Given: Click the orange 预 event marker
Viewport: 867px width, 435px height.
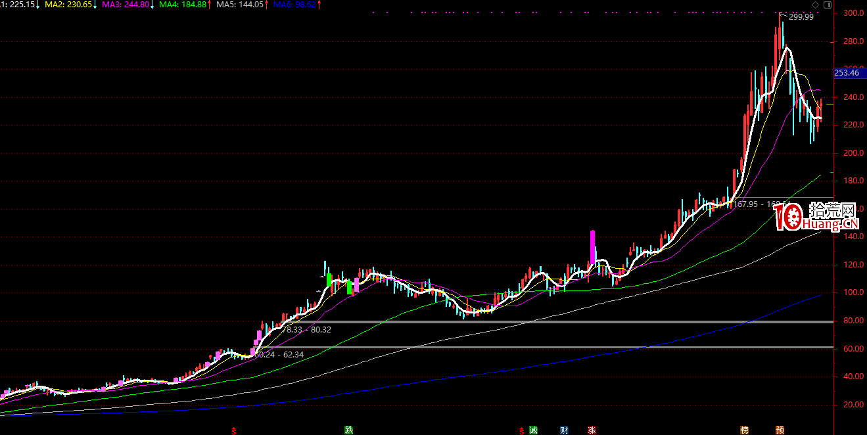Looking at the screenshot, I should point(780,430).
